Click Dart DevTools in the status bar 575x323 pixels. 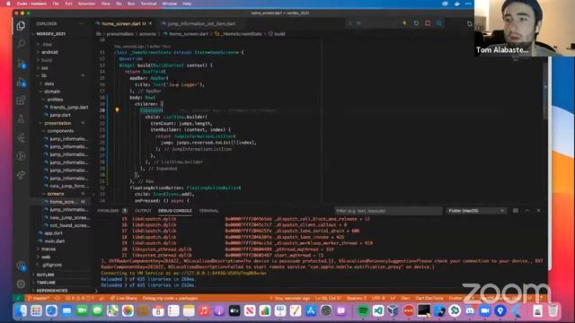429,298
